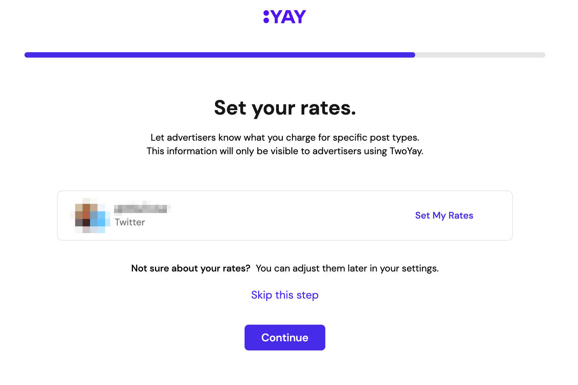Viewport: 578px width, 385px height.
Task: Click the line mentioning TwoYay visibility
Action: (285, 151)
